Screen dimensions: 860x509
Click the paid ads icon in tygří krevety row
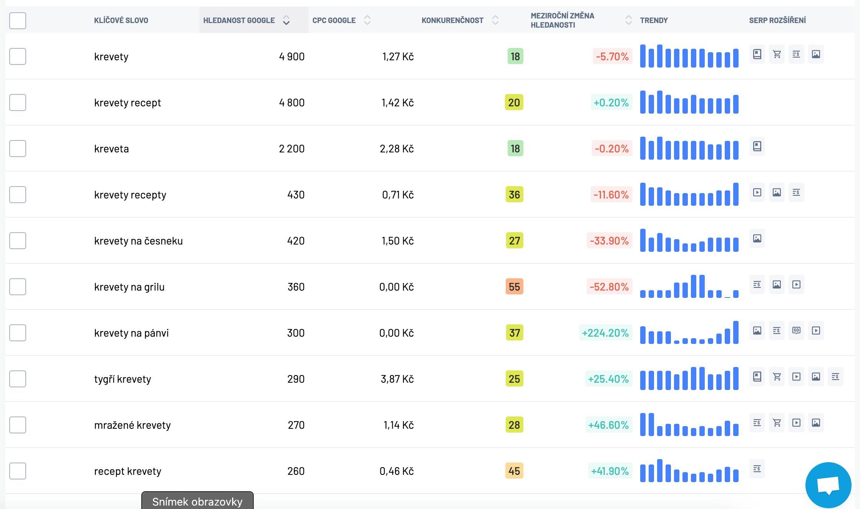pyautogui.click(x=835, y=377)
